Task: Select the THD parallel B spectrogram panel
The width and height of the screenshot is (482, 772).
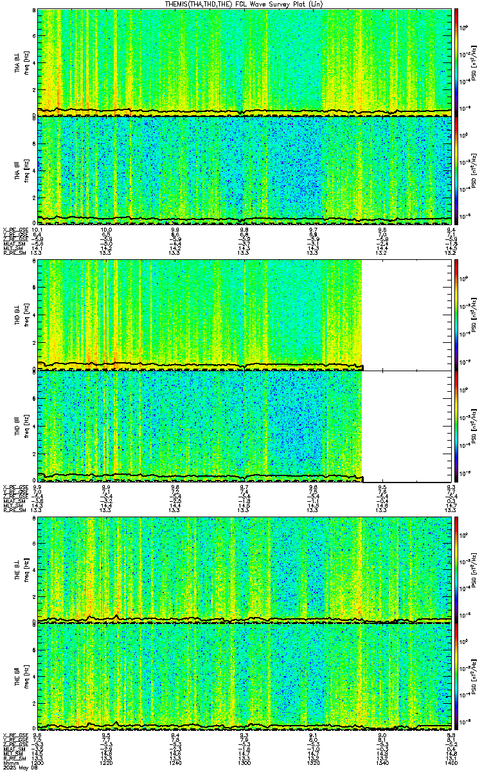Action: (245, 426)
